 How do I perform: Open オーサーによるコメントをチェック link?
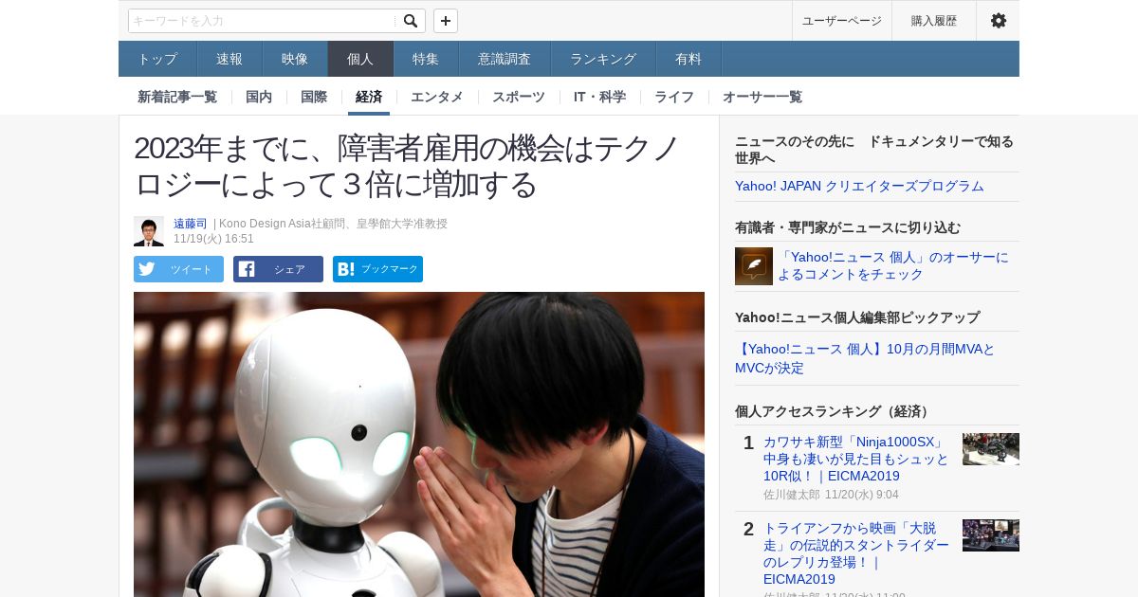893,265
